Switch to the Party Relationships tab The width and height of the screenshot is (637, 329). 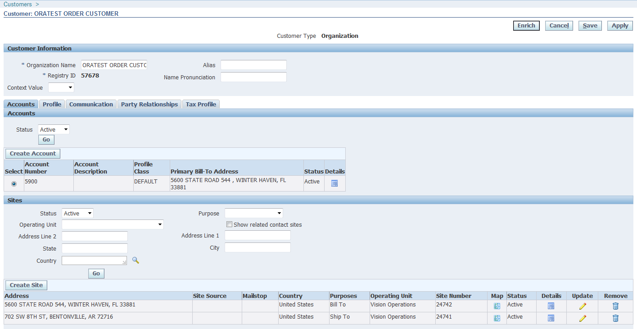[x=149, y=104]
